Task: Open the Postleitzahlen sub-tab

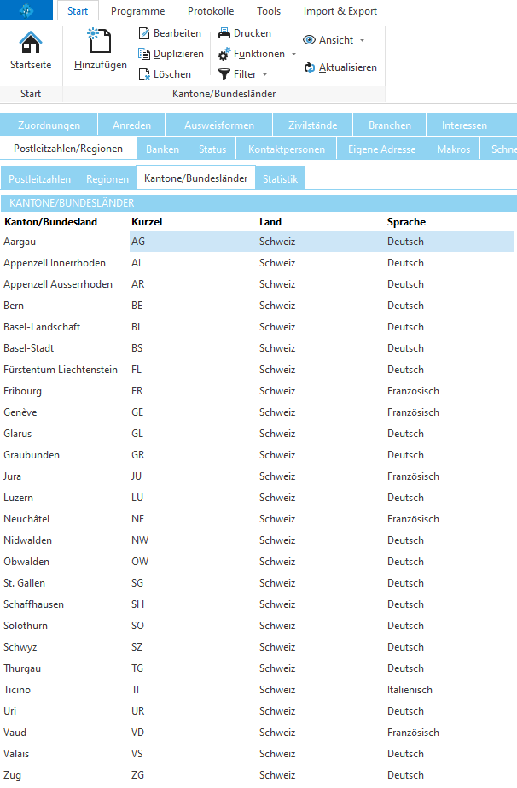Action: (x=39, y=178)
